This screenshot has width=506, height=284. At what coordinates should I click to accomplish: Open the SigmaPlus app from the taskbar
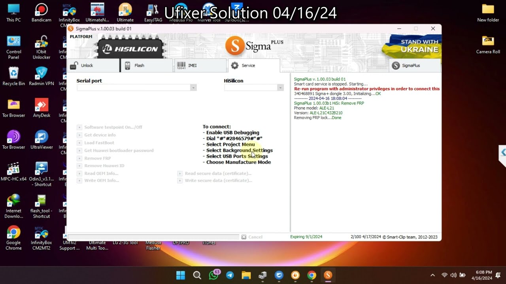tap(328, 275)
